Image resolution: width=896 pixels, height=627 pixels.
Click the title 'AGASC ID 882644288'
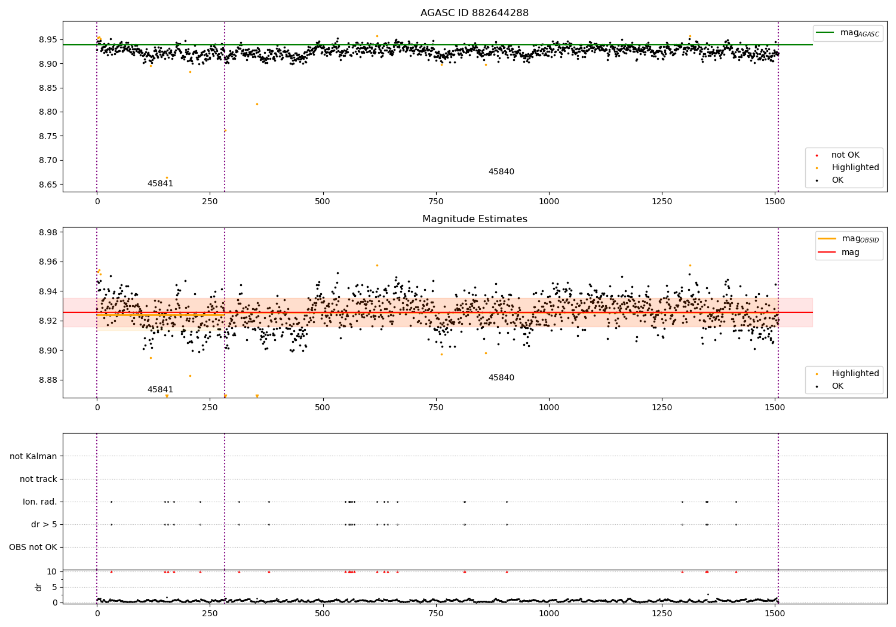point(474,13)
